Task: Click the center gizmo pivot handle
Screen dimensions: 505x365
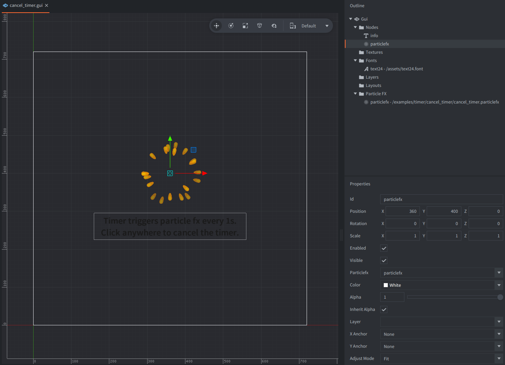Action: click(x=170, y=173)
